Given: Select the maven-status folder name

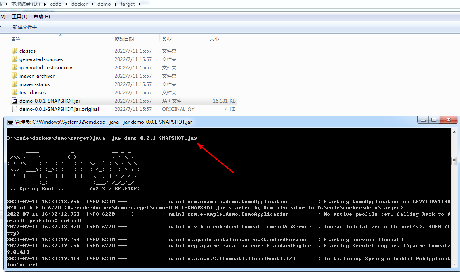Looking at the screenshot, I should 34,84.
